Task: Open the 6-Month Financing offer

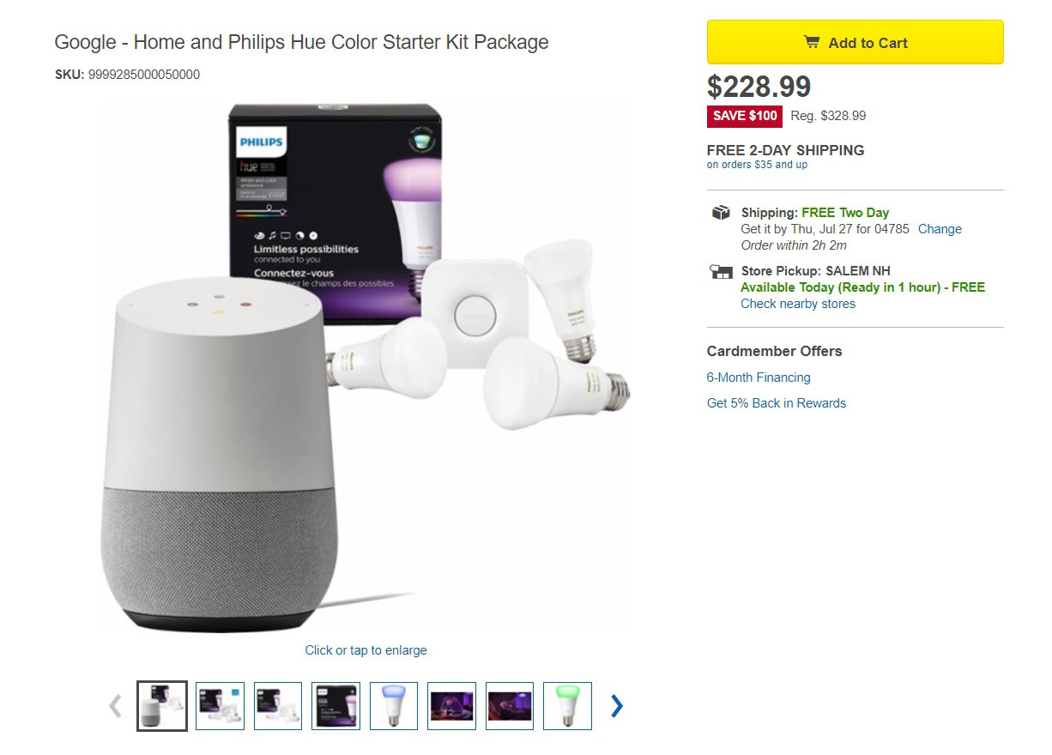Action: [x=759, y=377]
